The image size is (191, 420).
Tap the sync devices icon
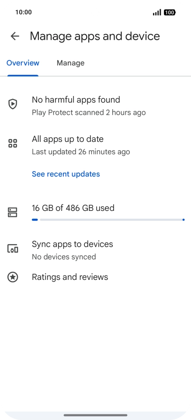(x=13, y=248)
